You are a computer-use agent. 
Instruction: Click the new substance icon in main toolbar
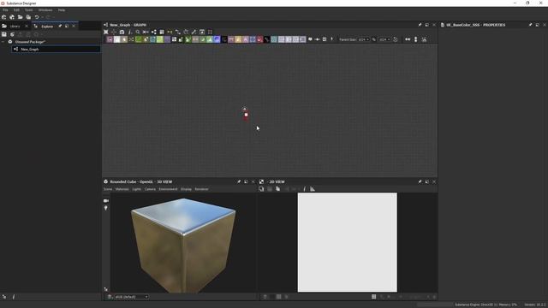coord(3,17)
